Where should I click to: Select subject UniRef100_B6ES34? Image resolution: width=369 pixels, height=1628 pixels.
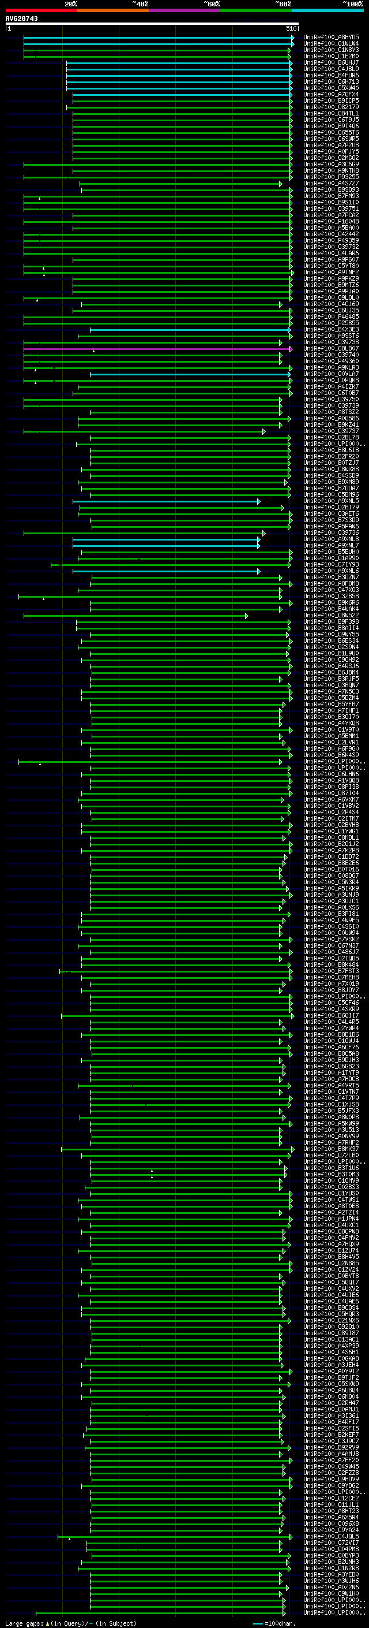(331, 642)
